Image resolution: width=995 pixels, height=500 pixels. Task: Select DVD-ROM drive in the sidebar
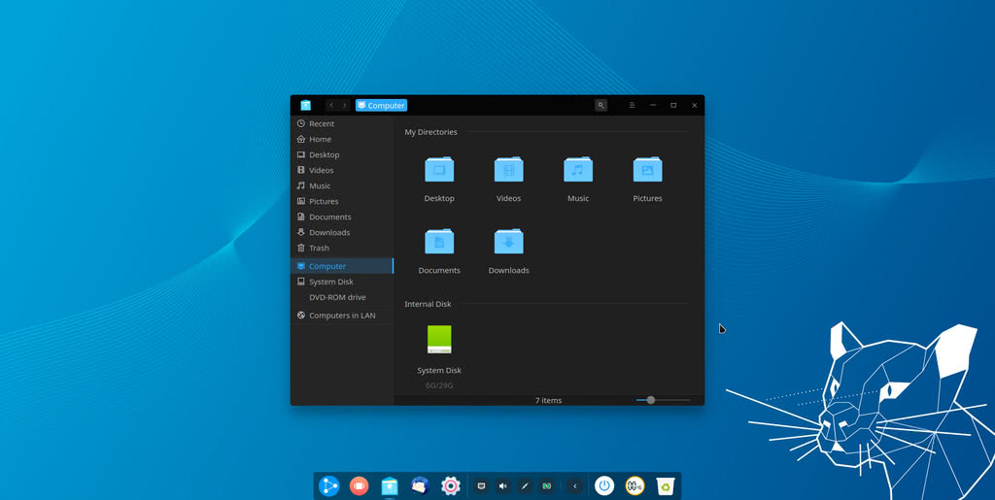pyautogui.click(x=342, y=297)
